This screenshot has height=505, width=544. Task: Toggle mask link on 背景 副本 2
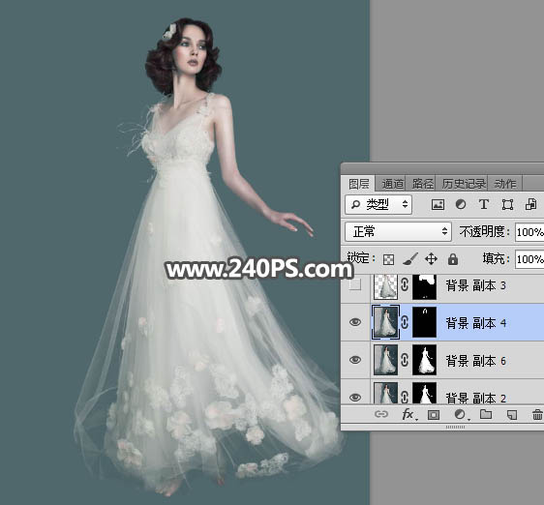[405, 398]
